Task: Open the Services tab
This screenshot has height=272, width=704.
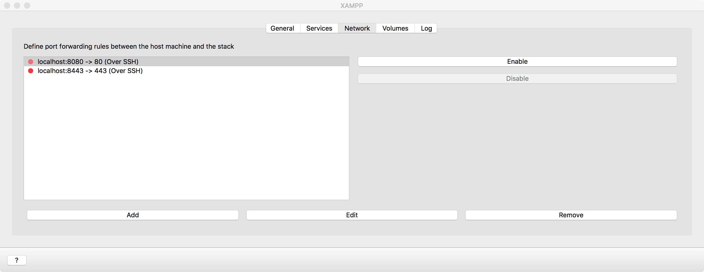Action: 319,28
